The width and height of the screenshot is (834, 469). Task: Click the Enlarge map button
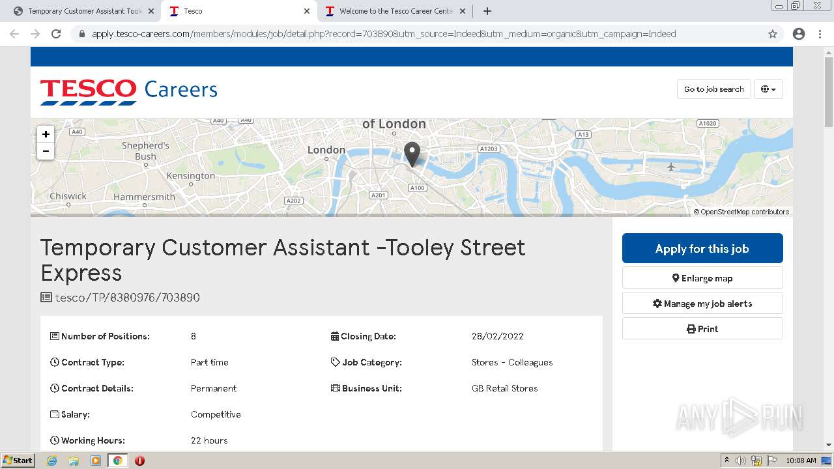coord(702,278)
